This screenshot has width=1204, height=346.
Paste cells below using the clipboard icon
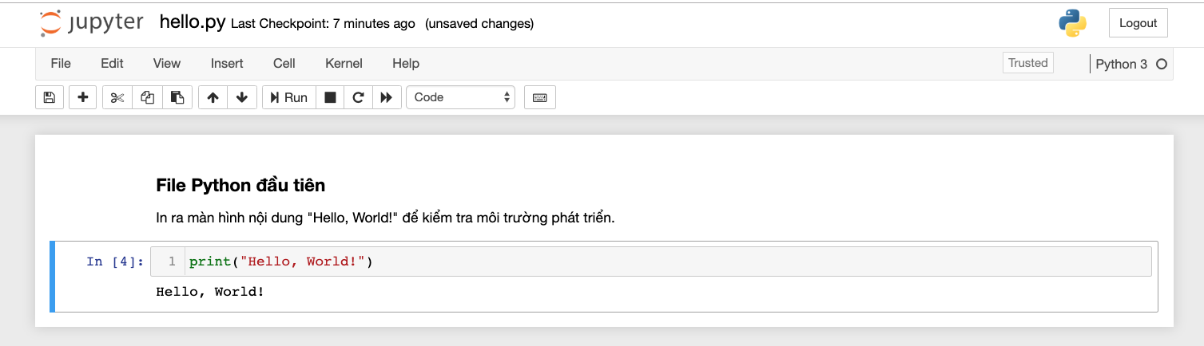(x=177, y=97)
